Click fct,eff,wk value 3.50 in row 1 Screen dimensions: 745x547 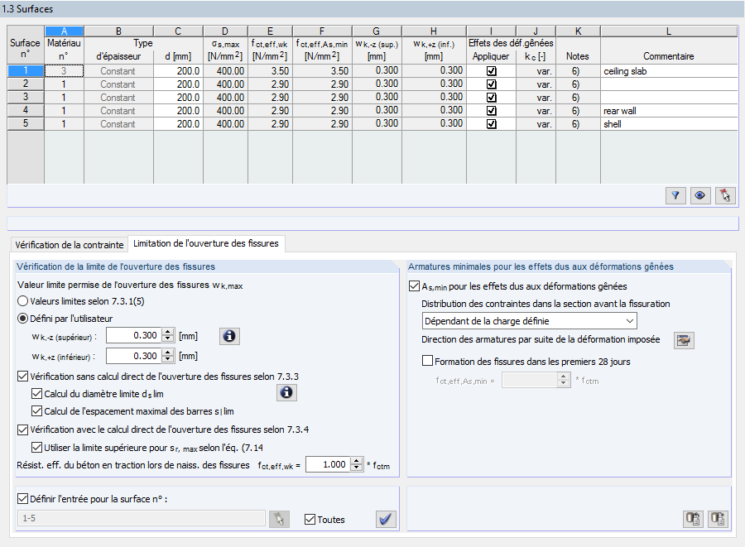coord(271,71)
